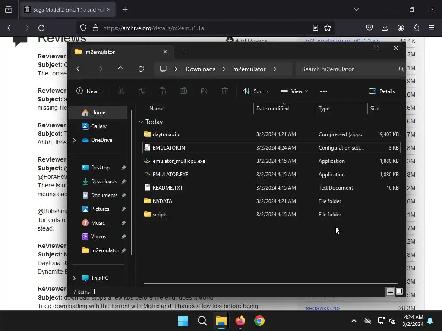This screenshot has height=331, width=442.
Task: Open Firefox account profile icon
Action: 401,28
